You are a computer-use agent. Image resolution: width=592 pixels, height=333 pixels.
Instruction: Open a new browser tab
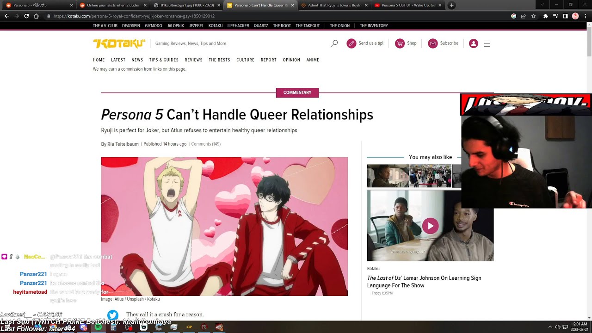tap(451, 6)
